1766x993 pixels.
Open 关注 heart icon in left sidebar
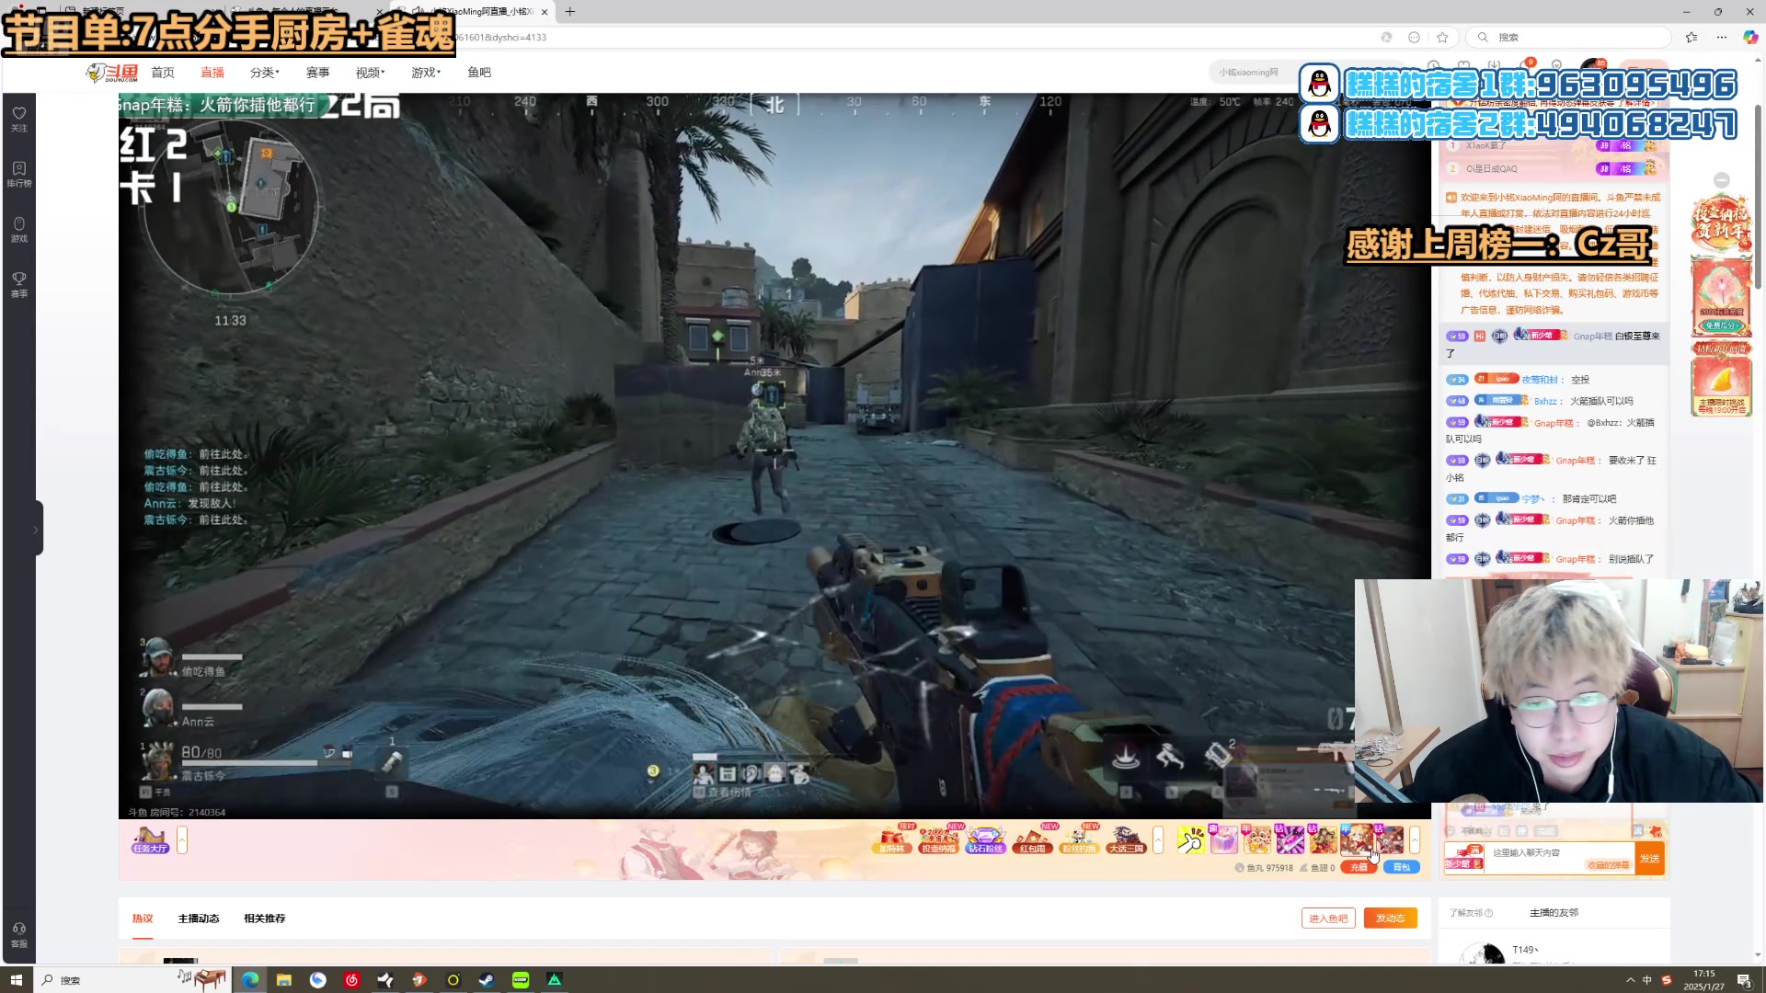19,119
